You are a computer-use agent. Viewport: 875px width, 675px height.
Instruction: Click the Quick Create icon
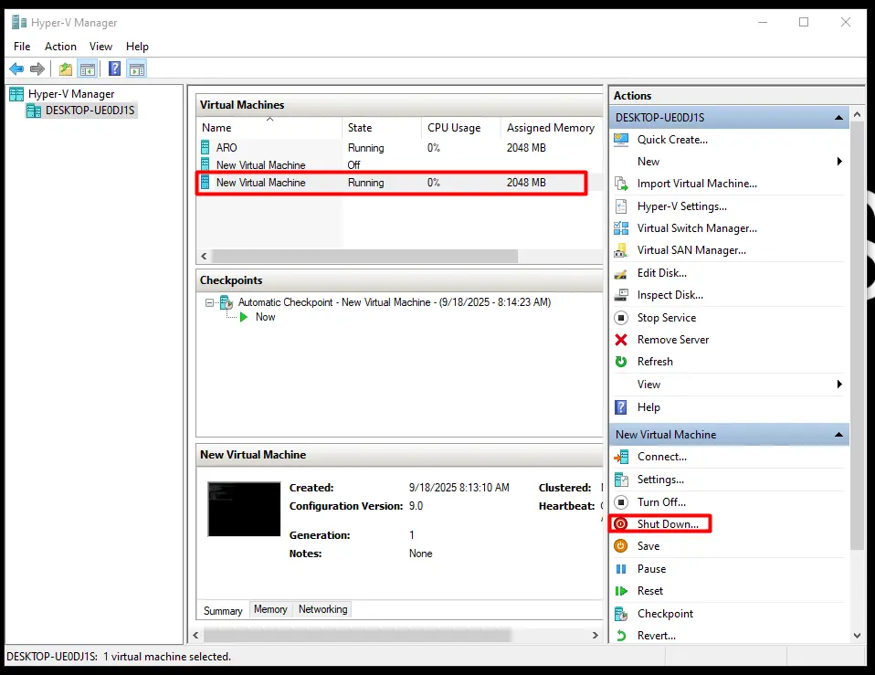pyautogui.click(x=621, y=140)
